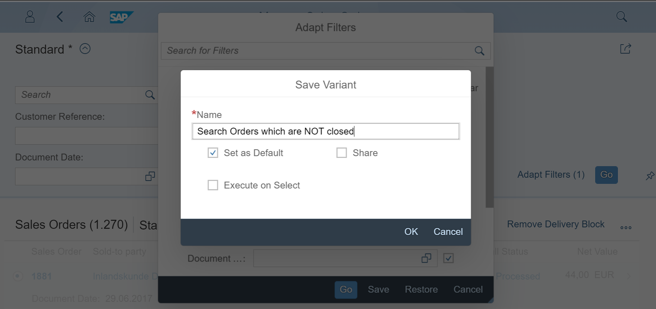The width and height of the screenshot is (656, 309).
Task: Open the user profile icon
Action: 30,17
